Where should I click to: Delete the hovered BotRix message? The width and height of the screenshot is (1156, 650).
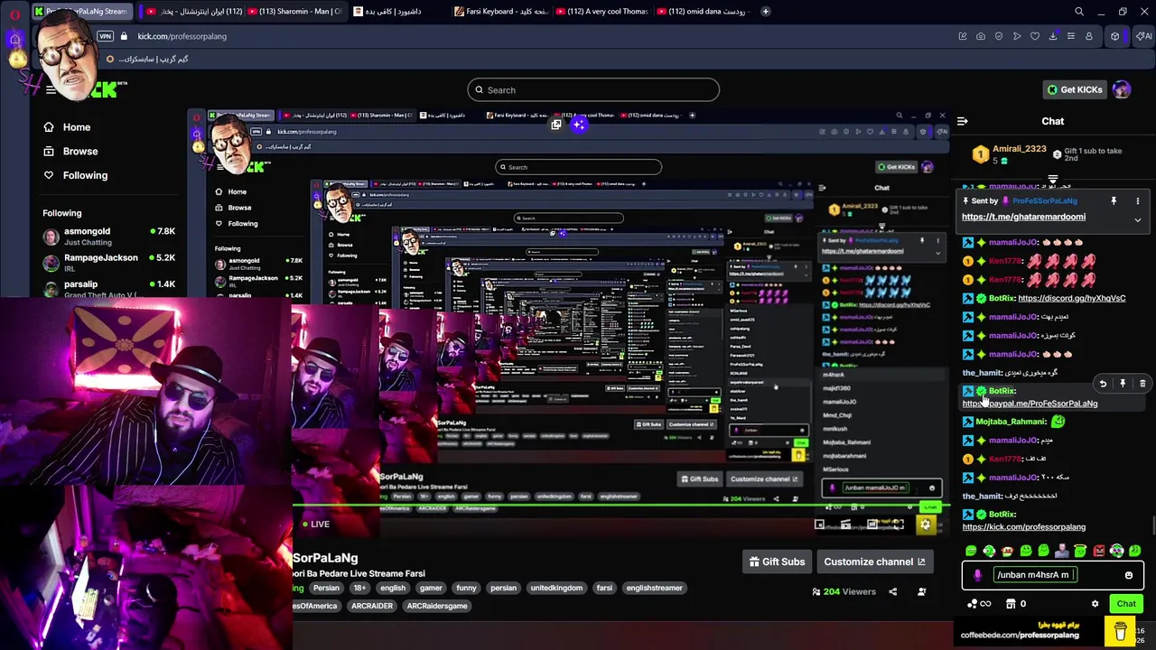(1142, 384)
